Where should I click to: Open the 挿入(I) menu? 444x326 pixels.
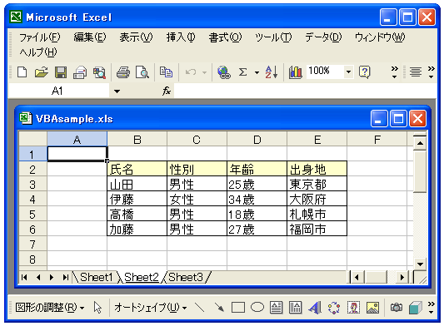point(181,37)
